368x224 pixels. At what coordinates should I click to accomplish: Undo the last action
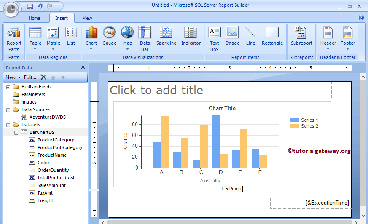[x=40, y=6]
